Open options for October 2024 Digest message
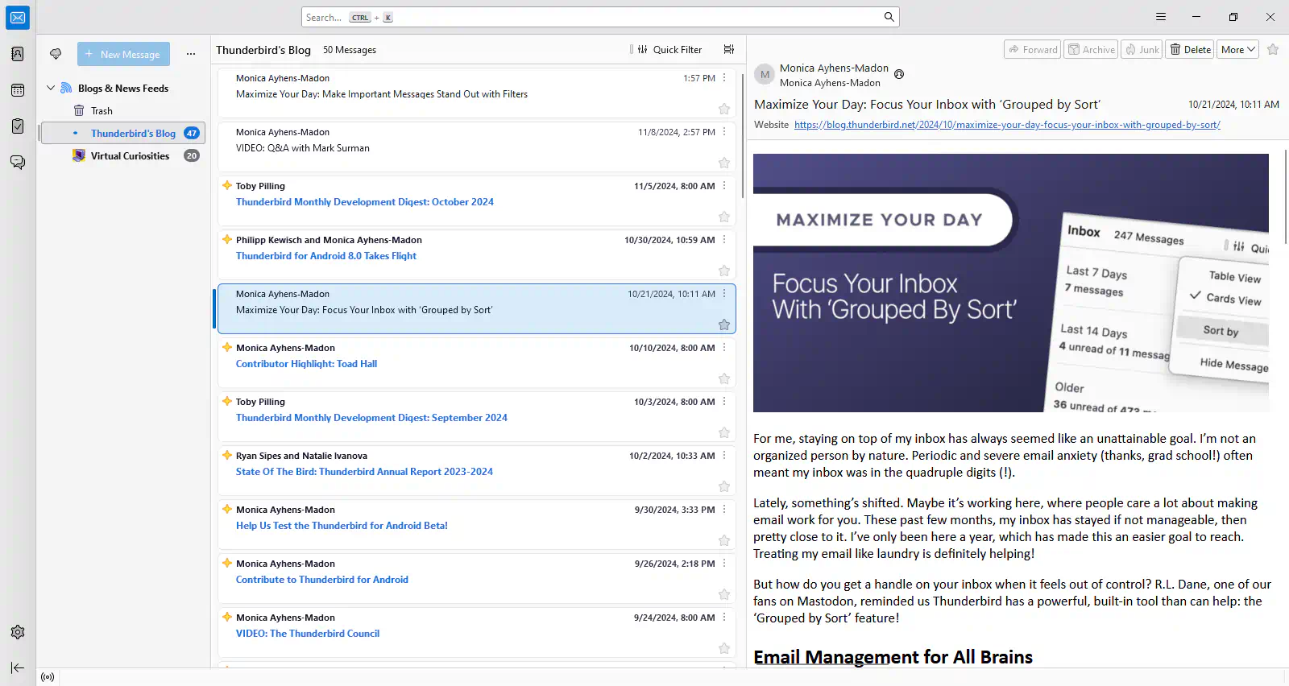 pos(724,186)
